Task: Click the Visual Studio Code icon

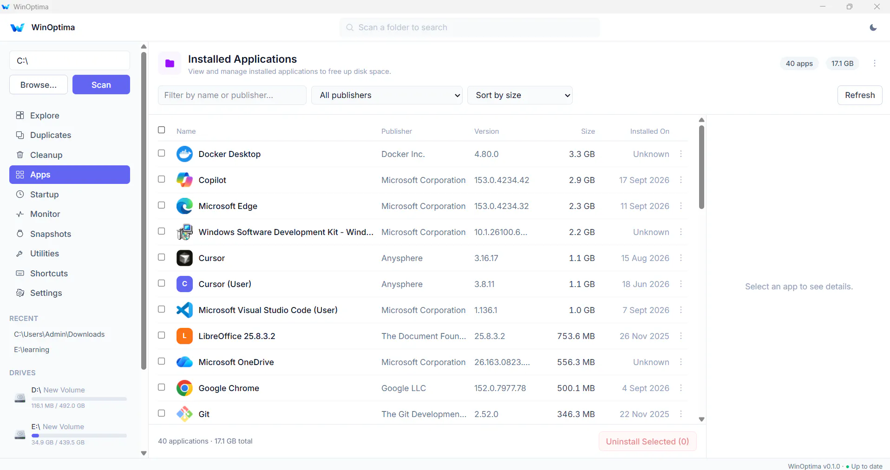Action: [184, 310]
